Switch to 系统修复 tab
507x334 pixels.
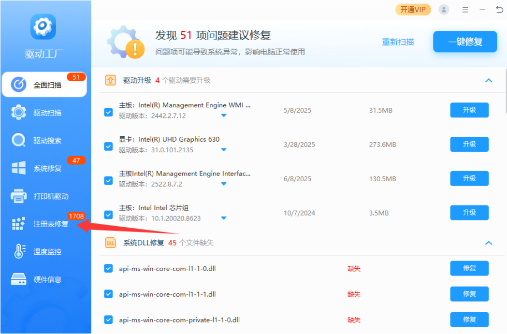44,168
